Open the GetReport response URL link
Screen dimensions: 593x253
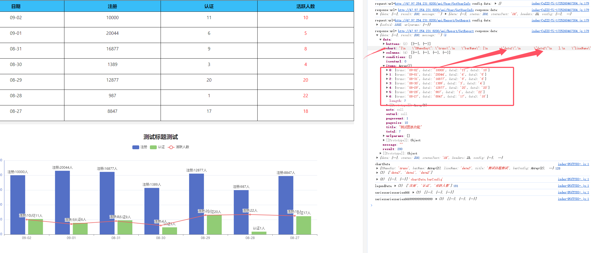pyautogui.click(x=436, y=31)
